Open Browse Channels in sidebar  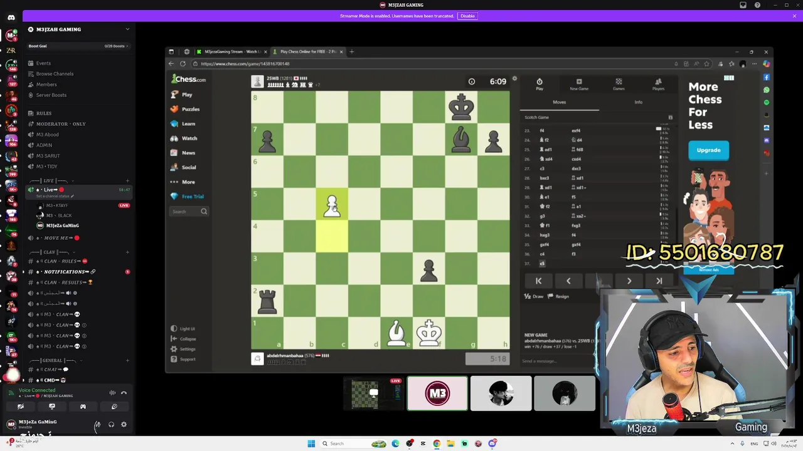tap(55, 74)
